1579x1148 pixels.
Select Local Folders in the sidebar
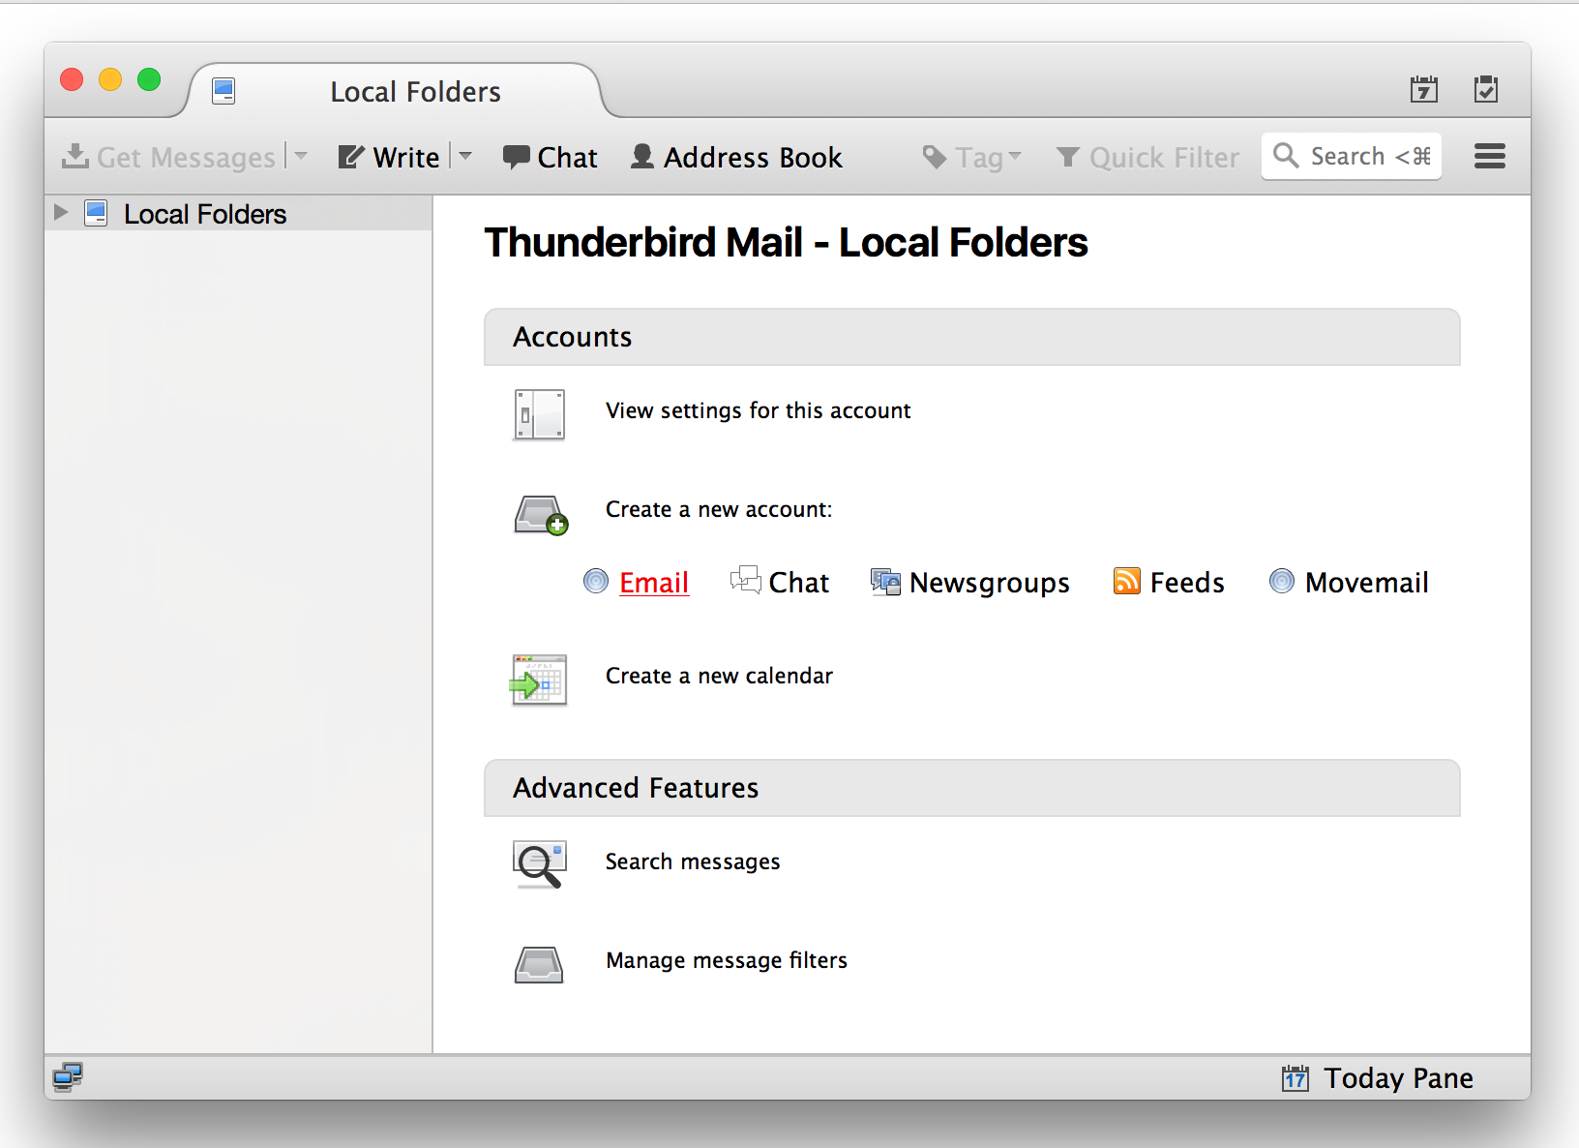coord(239,213)
